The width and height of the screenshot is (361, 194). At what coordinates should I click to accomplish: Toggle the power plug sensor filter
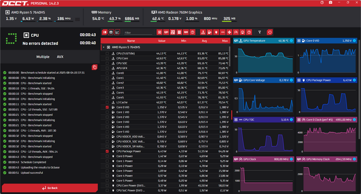(216, 32)
